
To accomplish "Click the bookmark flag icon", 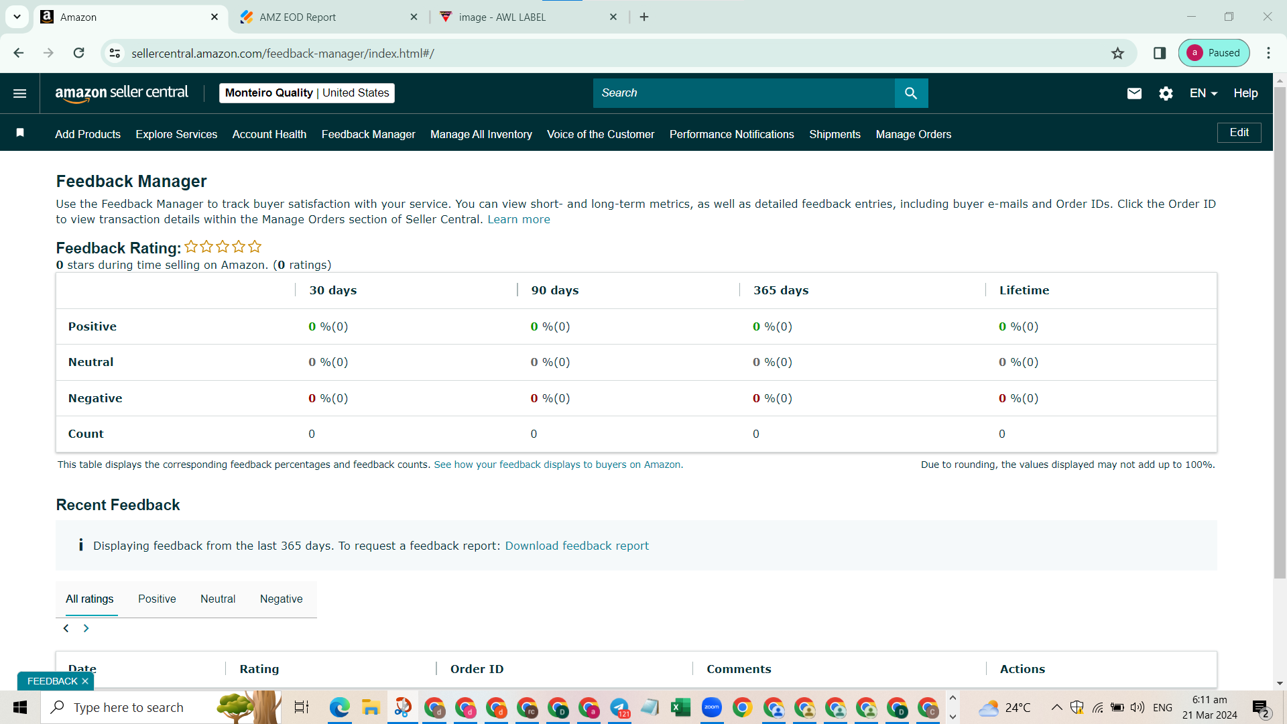I will (20, 133).
